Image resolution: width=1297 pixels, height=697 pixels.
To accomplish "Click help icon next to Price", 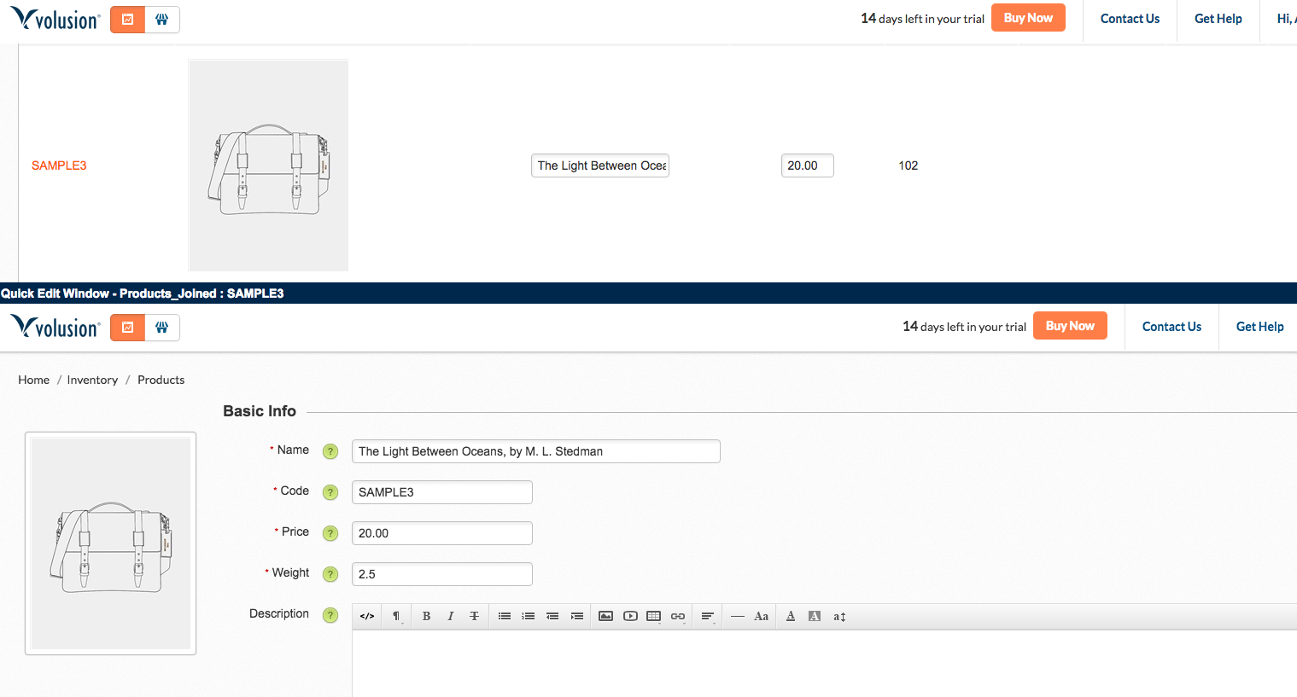I will [330, 533].
